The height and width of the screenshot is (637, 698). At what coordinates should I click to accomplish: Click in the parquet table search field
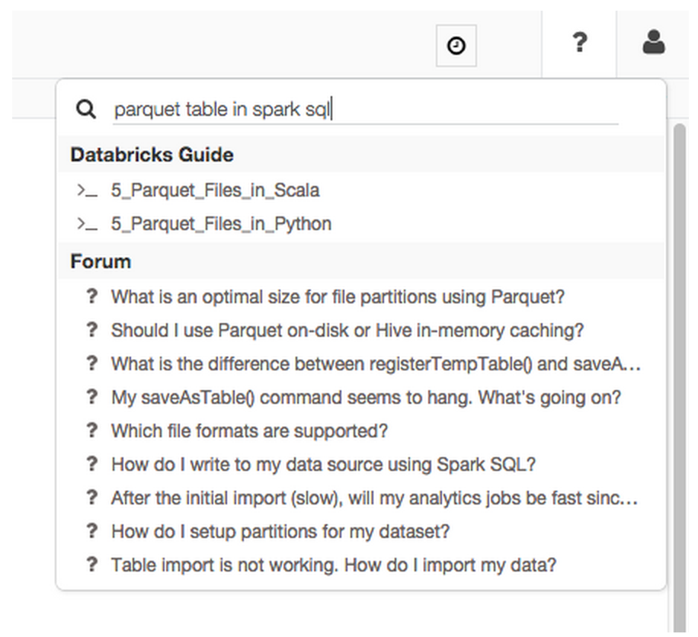point(366,110)
